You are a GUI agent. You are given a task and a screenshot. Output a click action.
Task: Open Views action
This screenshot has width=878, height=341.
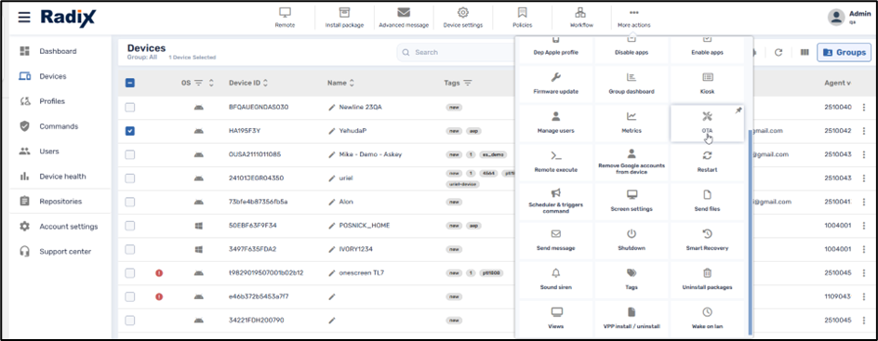(x=556, y=318)
